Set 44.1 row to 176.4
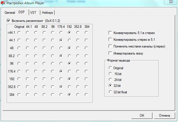 61,40
